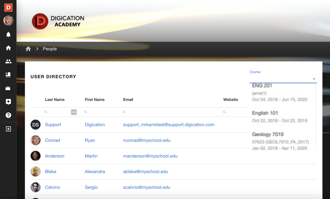Click rconrad@myschool.edu email link
Viewport: 330px width, 199px height.
click(147, 140)
